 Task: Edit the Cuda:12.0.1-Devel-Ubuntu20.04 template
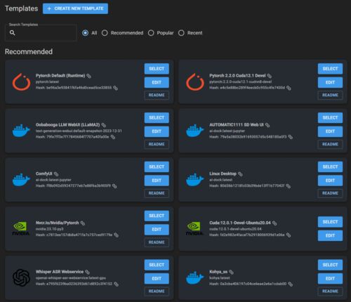point(330,235)
